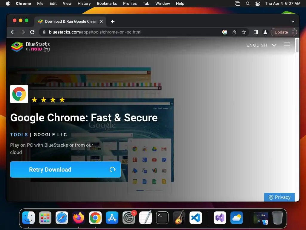Reload the current page
Viewport: 306px width, 230px height.
(x=32, y=32)
